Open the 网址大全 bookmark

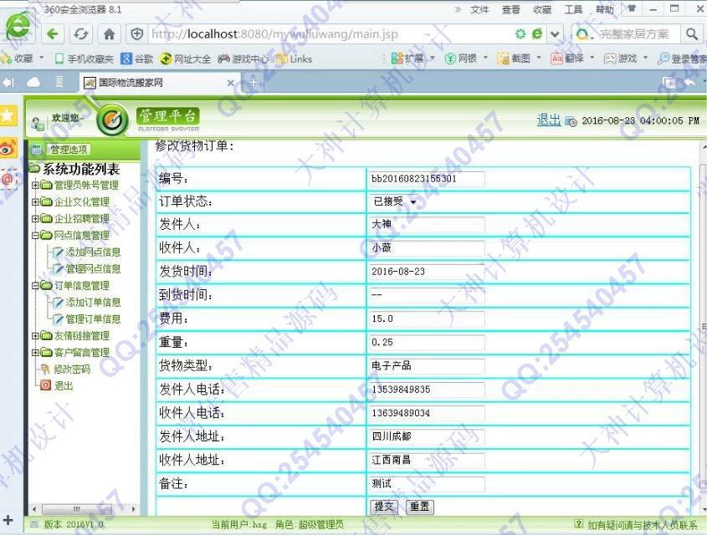point(185,59)
